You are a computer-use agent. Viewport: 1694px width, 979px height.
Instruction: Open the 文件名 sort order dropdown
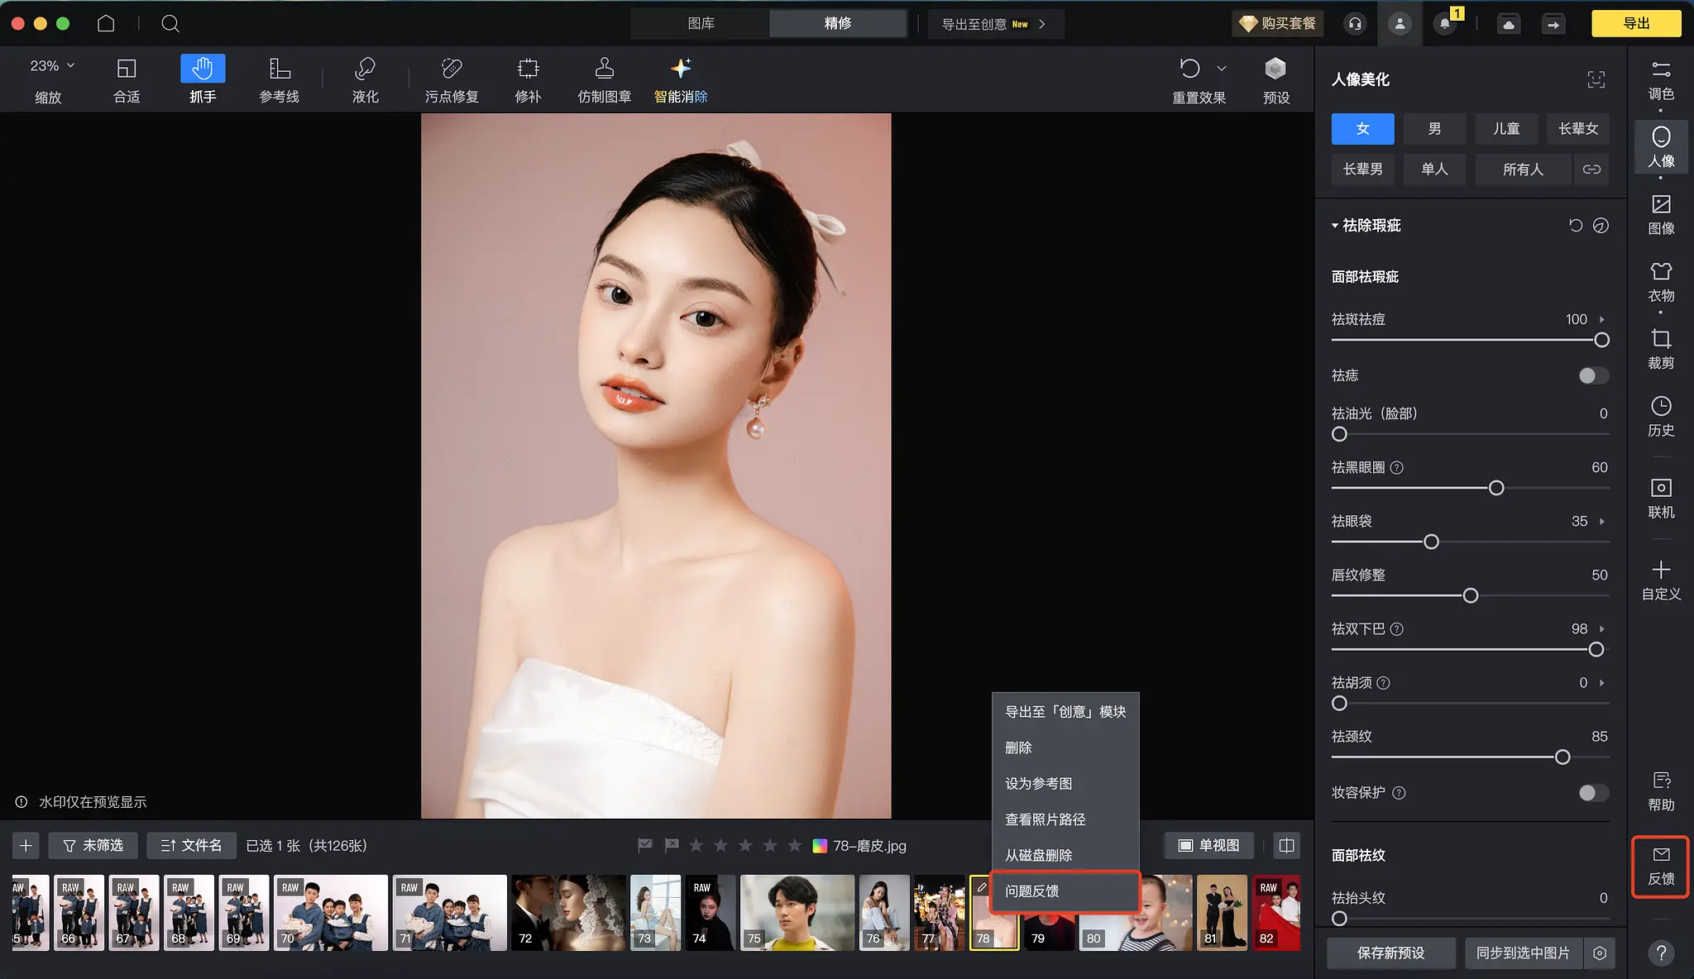(191, 846)
